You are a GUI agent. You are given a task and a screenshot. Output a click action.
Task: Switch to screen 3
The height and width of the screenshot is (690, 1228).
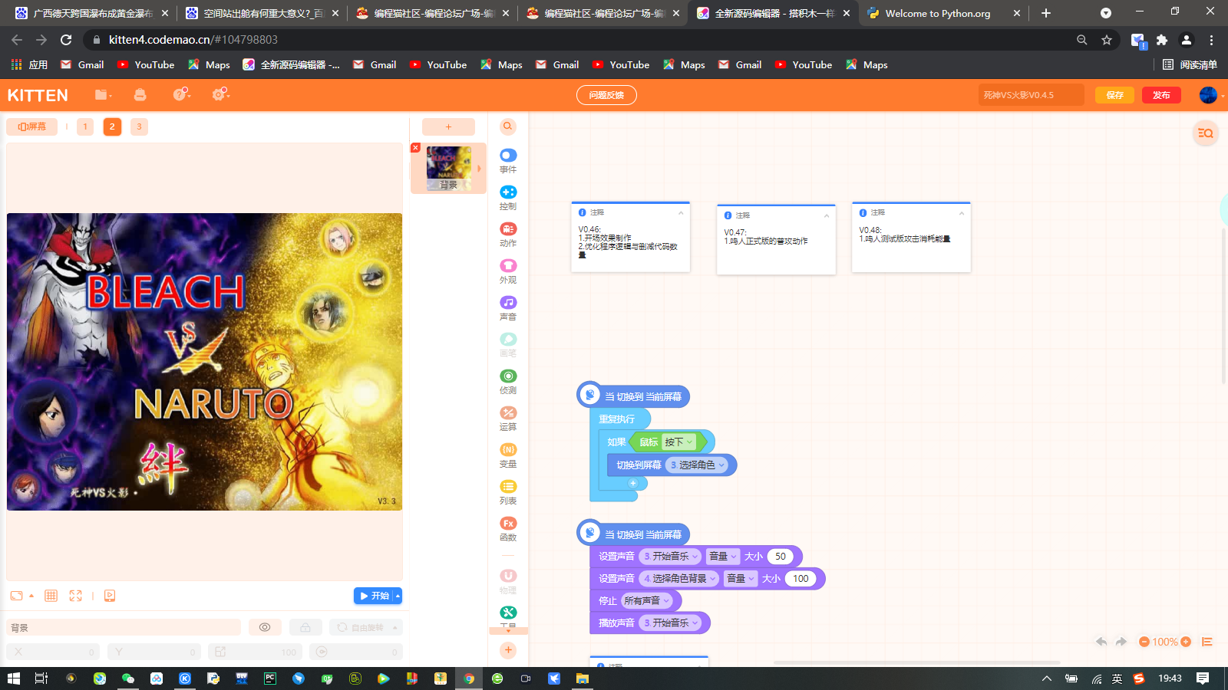pyautogui.click(x=139, y=127)
